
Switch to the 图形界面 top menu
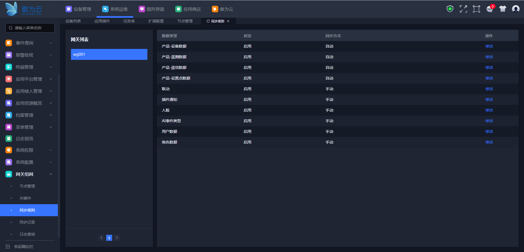pos(151,9)
